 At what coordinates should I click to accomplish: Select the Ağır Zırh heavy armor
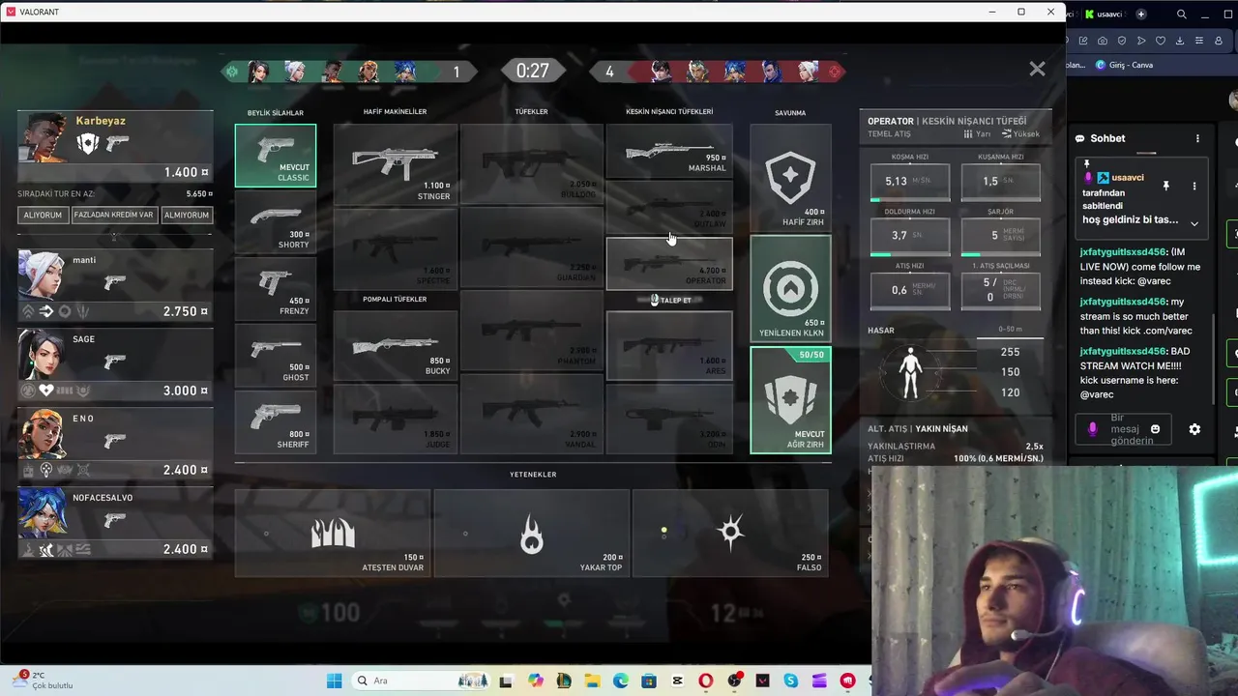pos(790,400)
